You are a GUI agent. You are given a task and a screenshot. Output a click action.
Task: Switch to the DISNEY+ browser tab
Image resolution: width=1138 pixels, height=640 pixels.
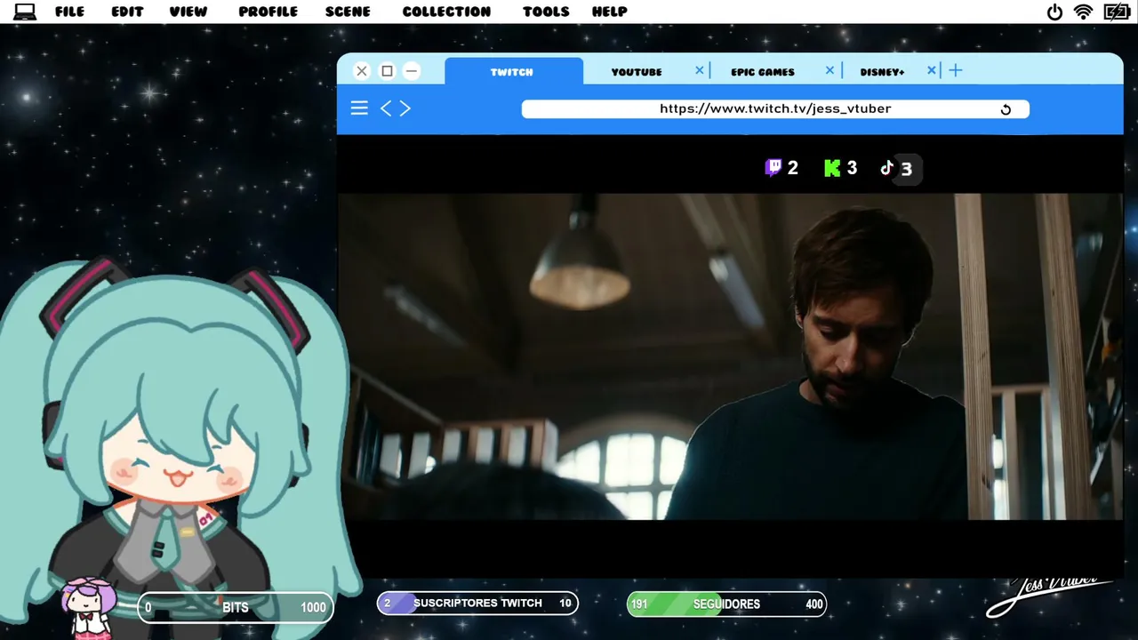(x=882, y=71)
